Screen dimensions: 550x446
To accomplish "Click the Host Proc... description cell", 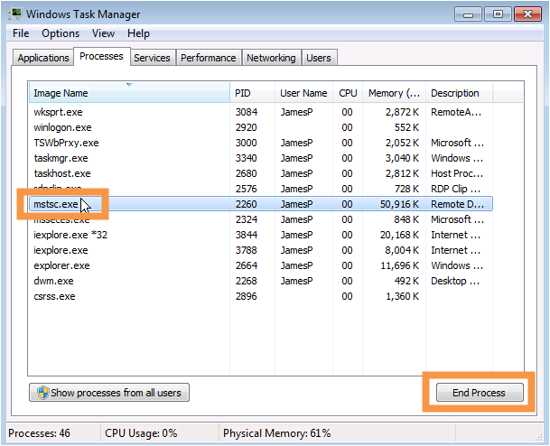I will 457,173.
